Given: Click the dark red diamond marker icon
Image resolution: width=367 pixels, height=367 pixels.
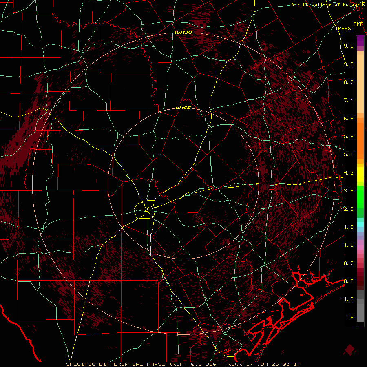Looking at the screenshot, I should point(350,350).
